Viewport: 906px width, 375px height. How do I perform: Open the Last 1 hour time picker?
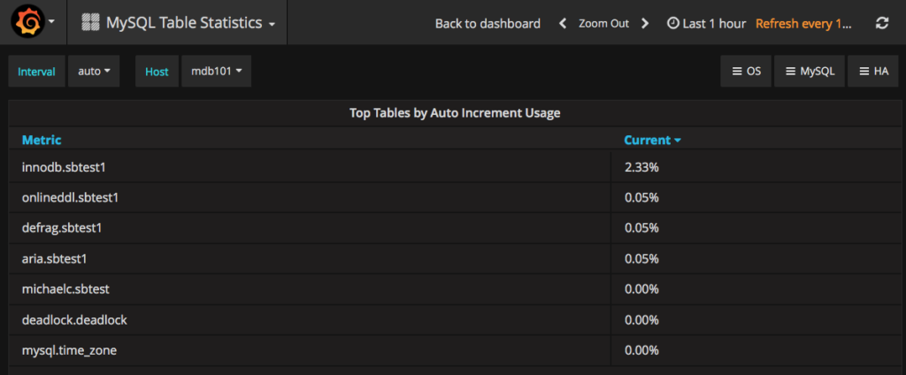[706, 24]
